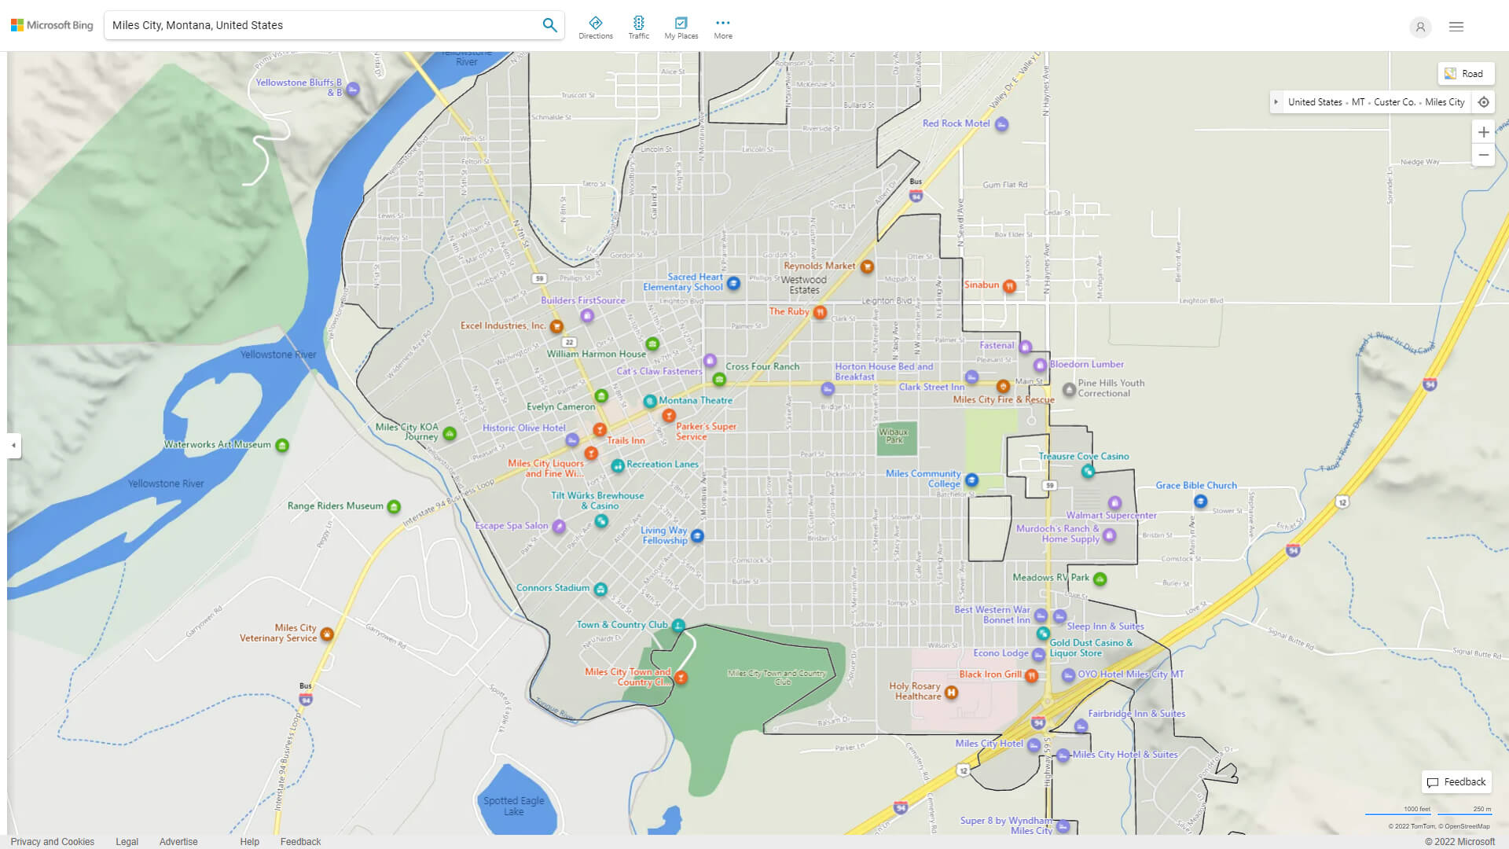
Task: Click the Holy Rosary Healthcare marker
Action: pyautogui.click(x=951, y=693)
